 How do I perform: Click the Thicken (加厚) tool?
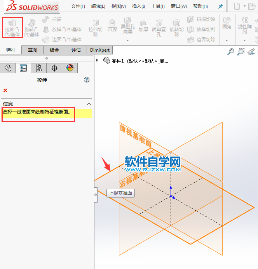tap(143, 26)
